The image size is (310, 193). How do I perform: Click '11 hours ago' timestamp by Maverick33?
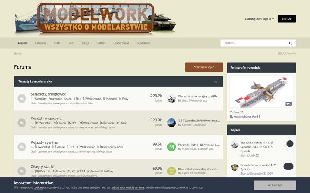click(x=205, y=149)
